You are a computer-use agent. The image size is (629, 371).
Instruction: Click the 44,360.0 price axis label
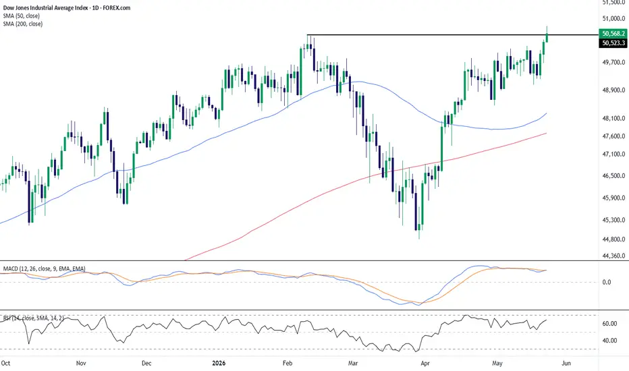click(613, 256)
